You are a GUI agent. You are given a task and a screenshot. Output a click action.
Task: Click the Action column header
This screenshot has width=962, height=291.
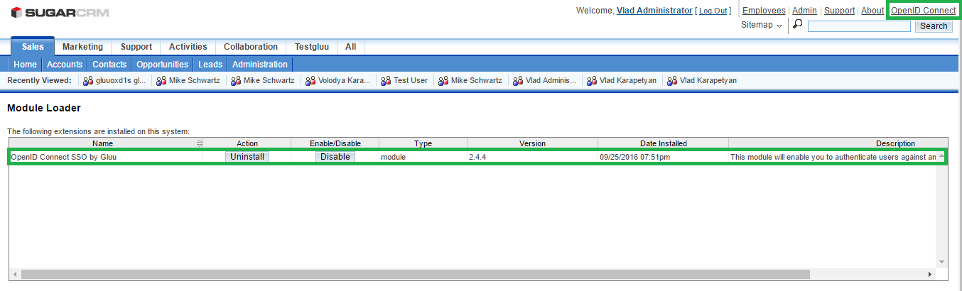pyautogui.click(x=247, y=143)
